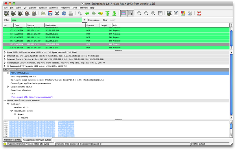Open the File menu
This screenshot has width=236, height=150.
coord(6,8)
